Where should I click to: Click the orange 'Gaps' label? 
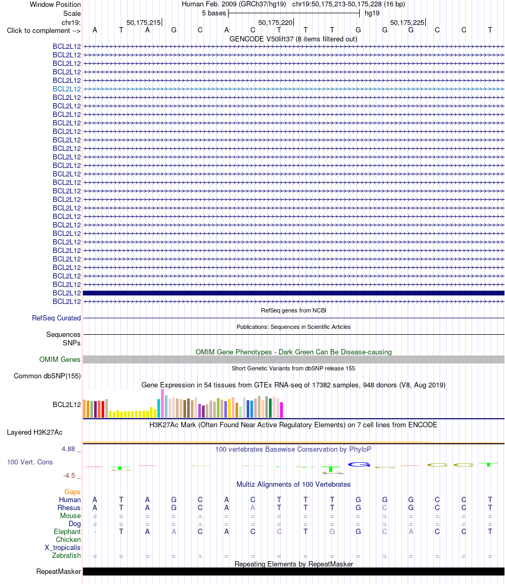pos(72,492)
